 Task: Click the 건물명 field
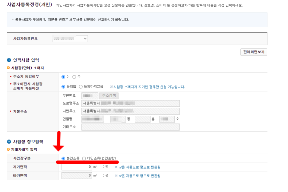coord(93,119)
